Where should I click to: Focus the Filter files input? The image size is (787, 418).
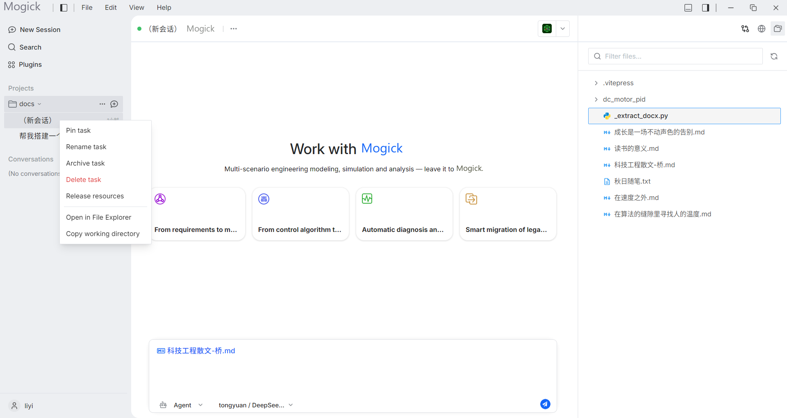coord(676,56)
